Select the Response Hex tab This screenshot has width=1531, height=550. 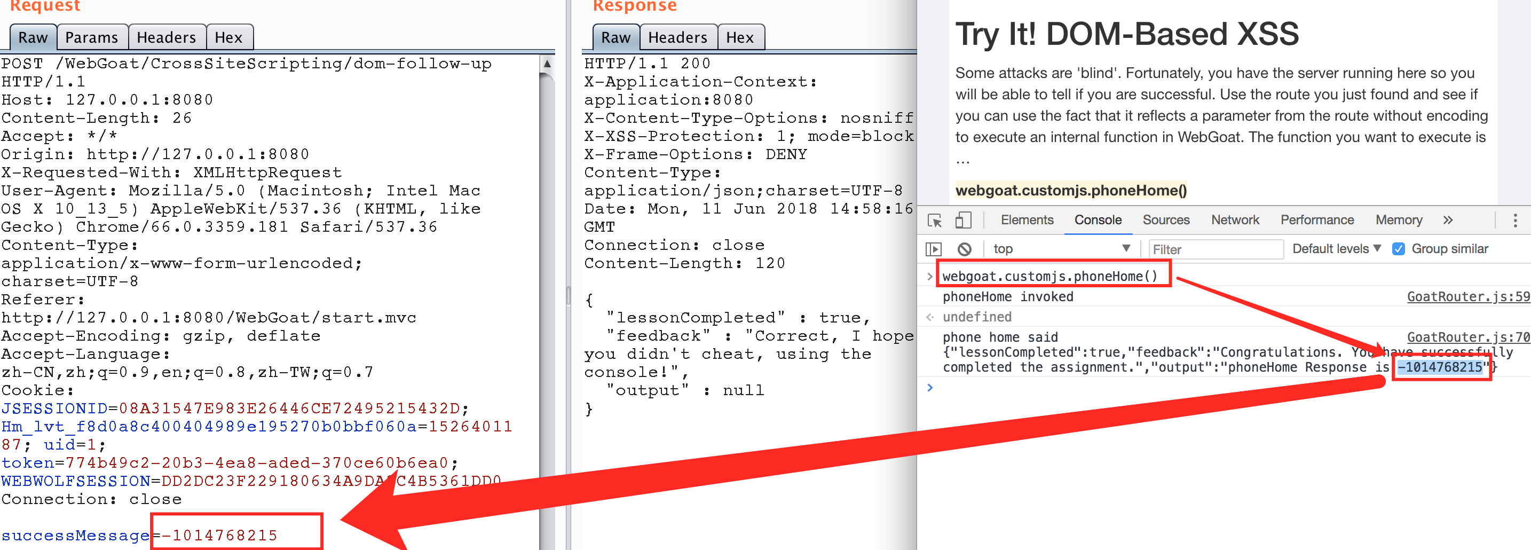(x=740, y=37)
